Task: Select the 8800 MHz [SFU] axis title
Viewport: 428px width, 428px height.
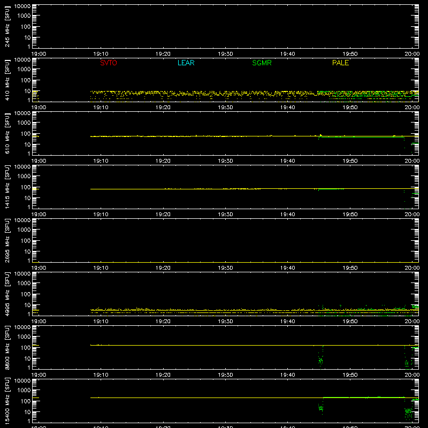Action: click(7, 348)
